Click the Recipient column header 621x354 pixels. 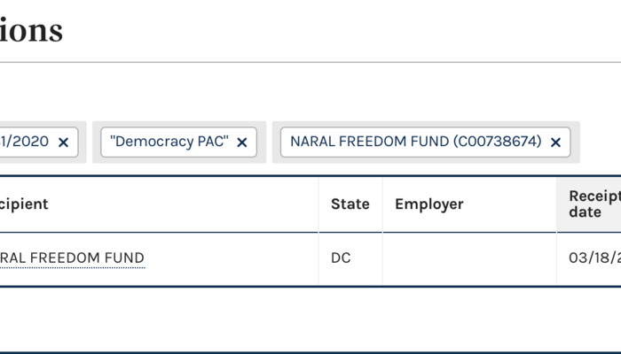click(x=25, y=204)
